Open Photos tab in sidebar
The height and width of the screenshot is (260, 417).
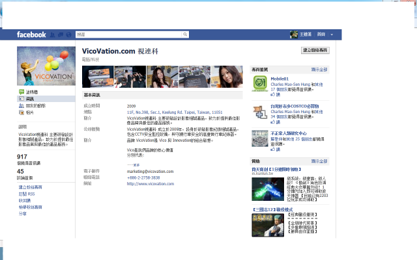[x=30, y=112]
